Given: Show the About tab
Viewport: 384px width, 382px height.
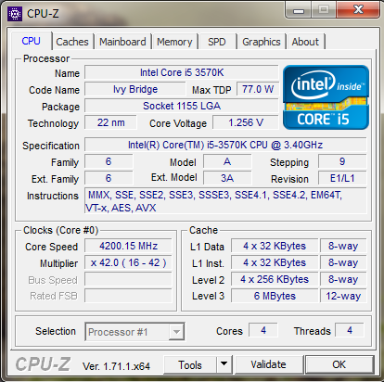Looking at the screenshot, I should tap(305, 42).
